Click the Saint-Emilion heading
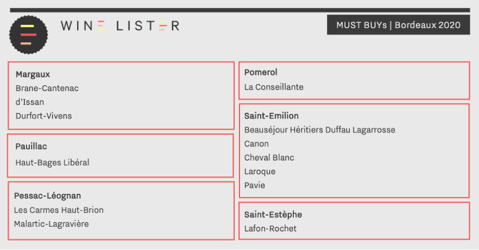Screen dimensions: 479x250 (271, 116)
